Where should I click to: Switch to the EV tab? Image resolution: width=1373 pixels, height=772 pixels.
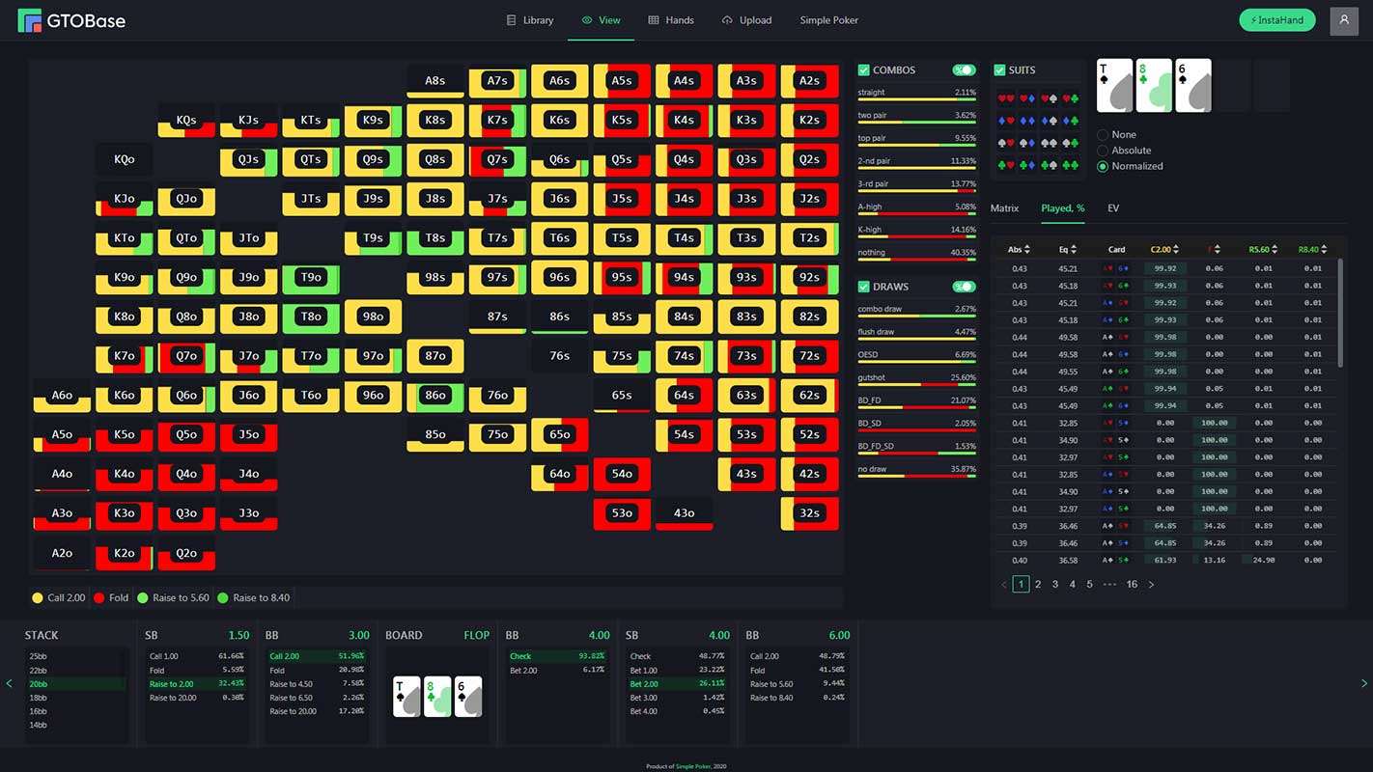1113,208
